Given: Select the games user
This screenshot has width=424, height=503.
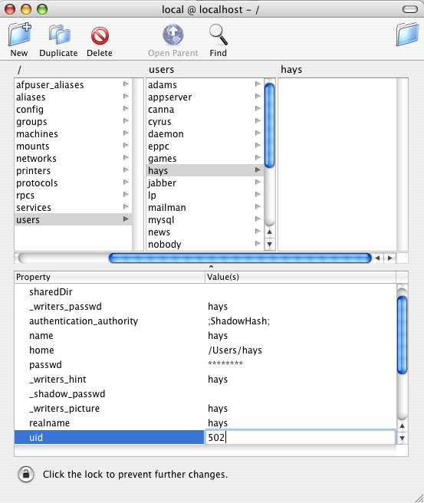Looking at the screenshot, I should point(205,159).
